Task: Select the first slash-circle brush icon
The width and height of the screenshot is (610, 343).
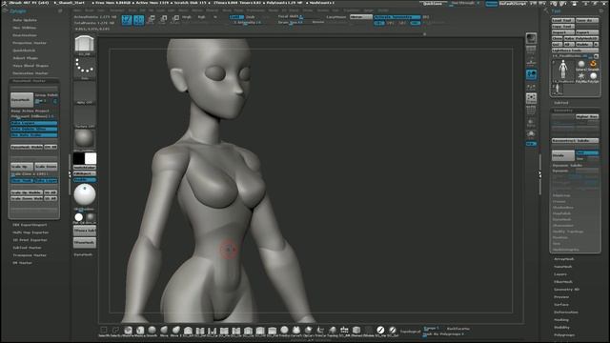Action: [380, 331]
